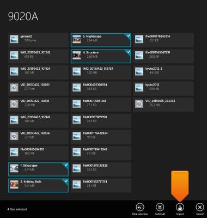Screen dimensions: 207x218
Task: Select image IMG_20150422_101242 thumbnail
Action: point(14,56)
